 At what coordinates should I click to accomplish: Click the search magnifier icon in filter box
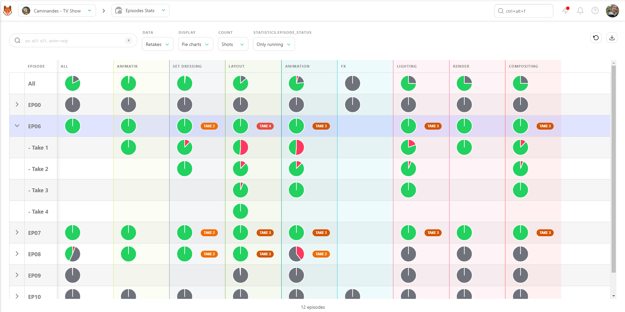point(18,40)
